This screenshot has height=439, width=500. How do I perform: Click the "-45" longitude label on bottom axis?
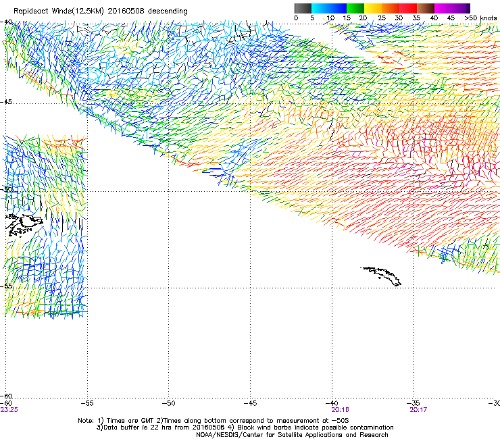[x=250, y=403]
